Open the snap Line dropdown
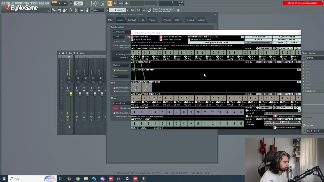324x182 pixels. pos(99,10)
